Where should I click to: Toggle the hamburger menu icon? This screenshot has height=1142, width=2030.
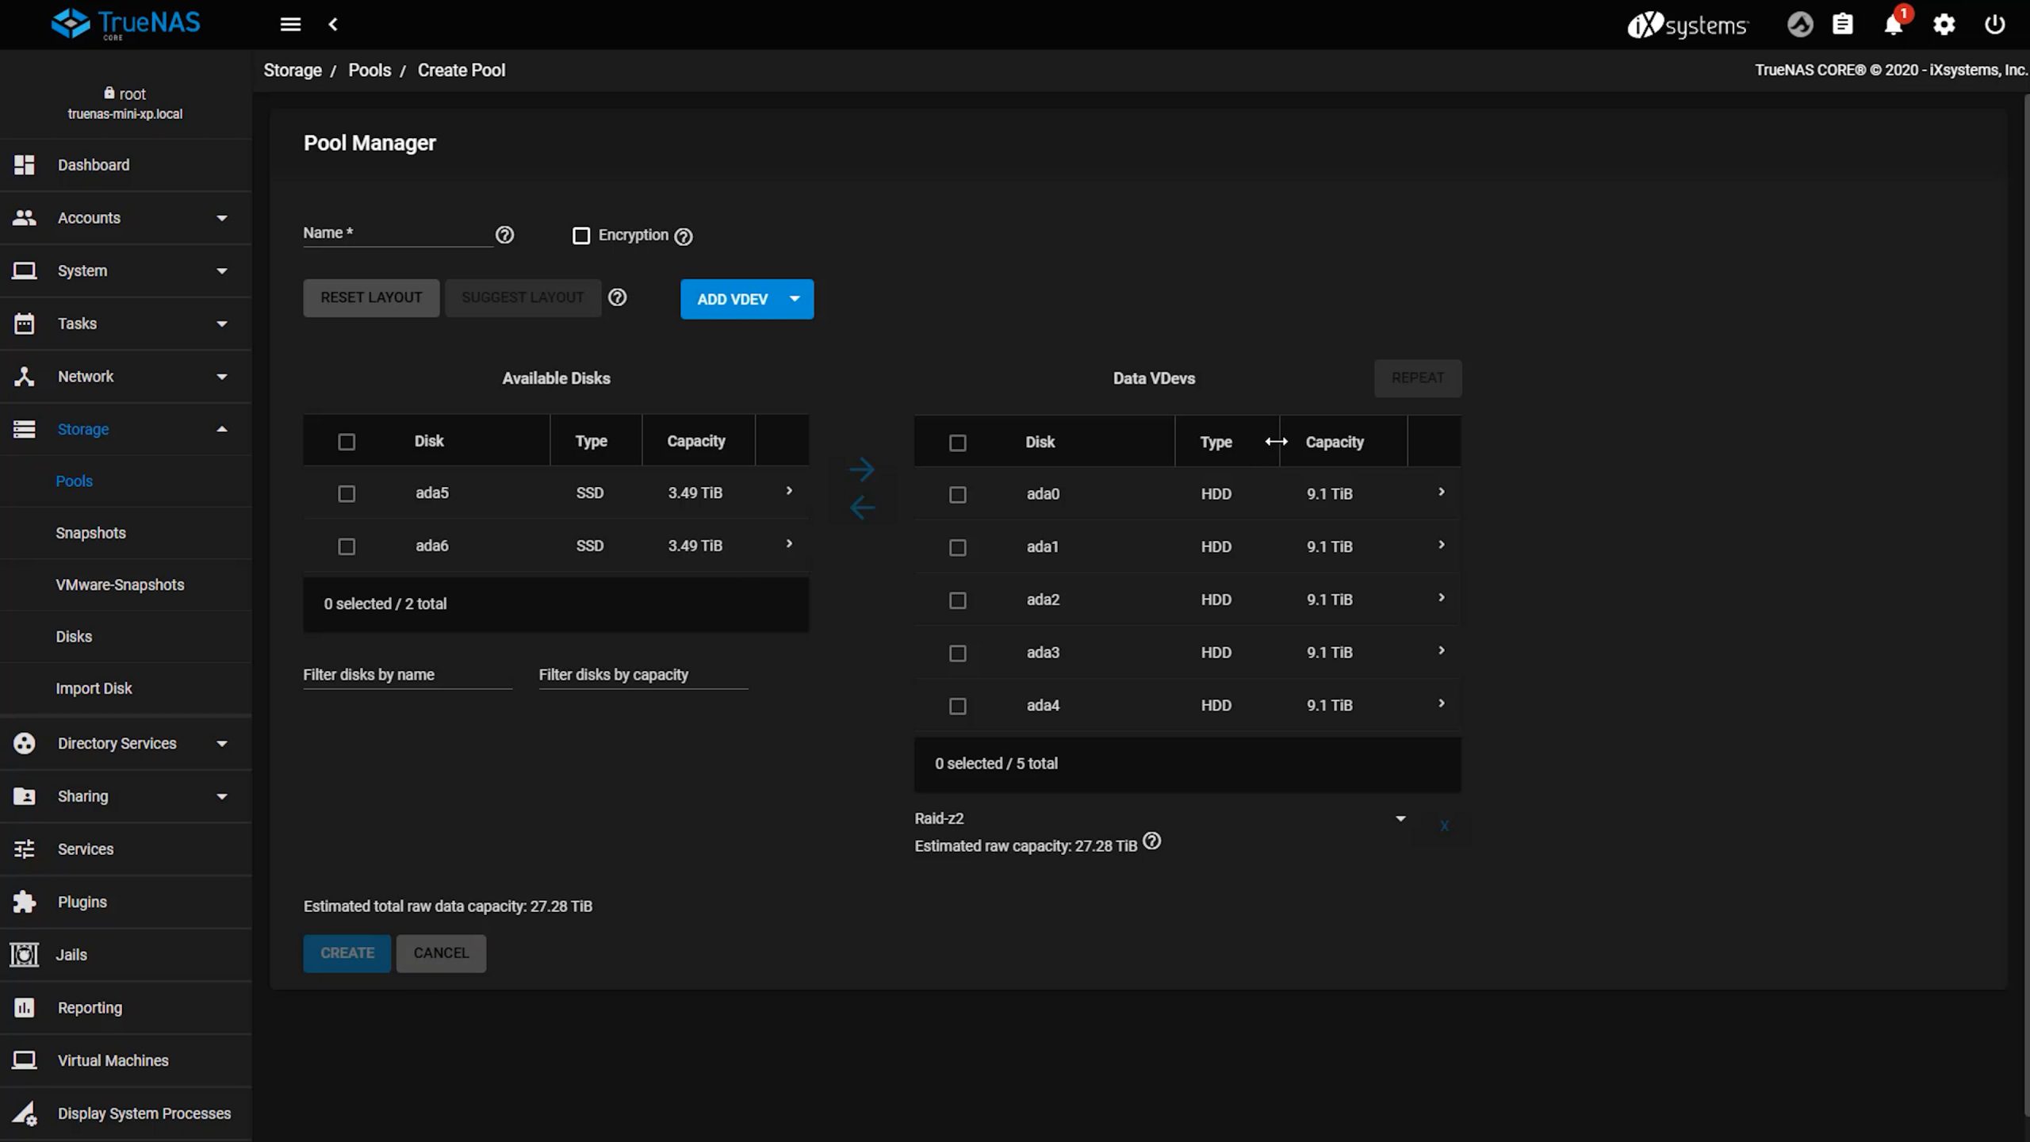click(x=290, y=25)
